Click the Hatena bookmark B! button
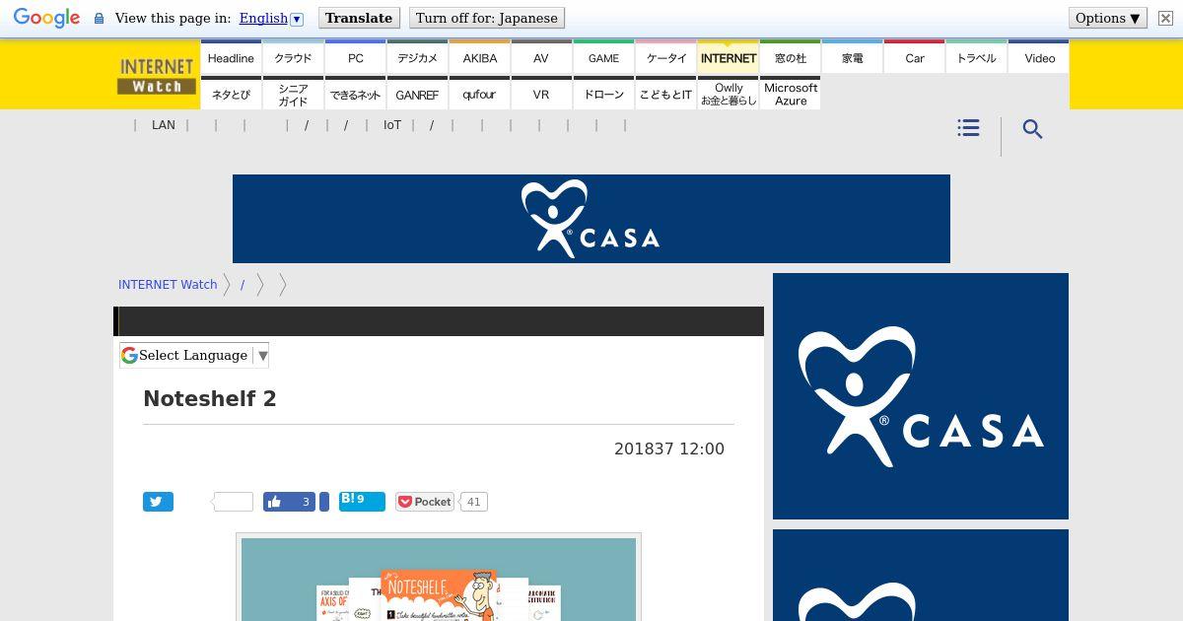The height and width of the screenshot is (621, 1183). [x=362, y=502]
